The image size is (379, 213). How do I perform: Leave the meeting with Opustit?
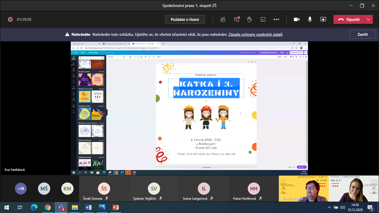coord(349,19)
